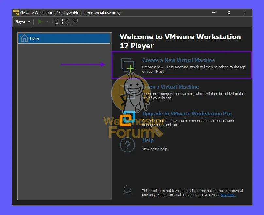Select Home in the library list
The height and width of the screenshot is (215, 264).
pyautogui.click(x=64, y=38)
